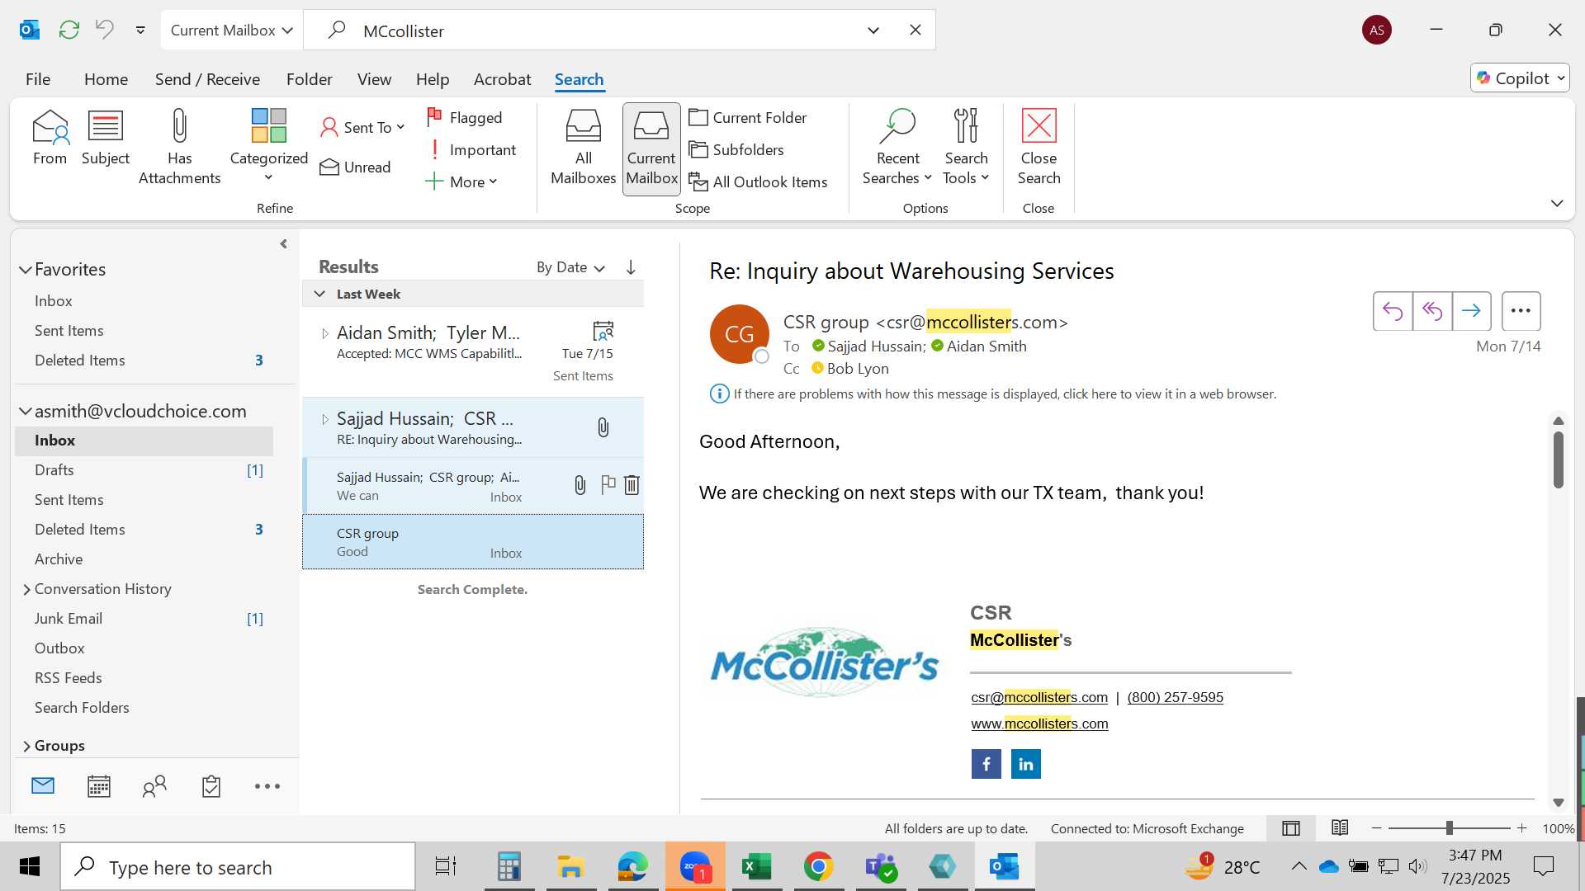Open Search Tools dropdown

click(x=966, y=147)
